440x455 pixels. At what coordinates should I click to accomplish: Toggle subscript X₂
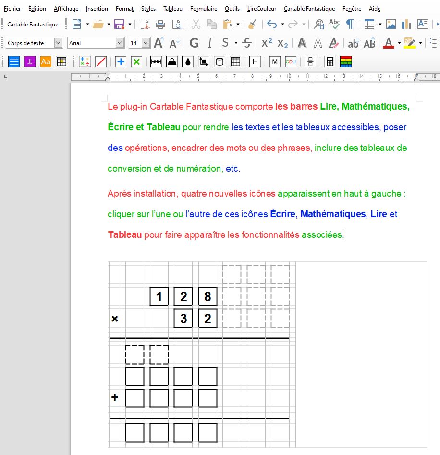click(282, 43)
